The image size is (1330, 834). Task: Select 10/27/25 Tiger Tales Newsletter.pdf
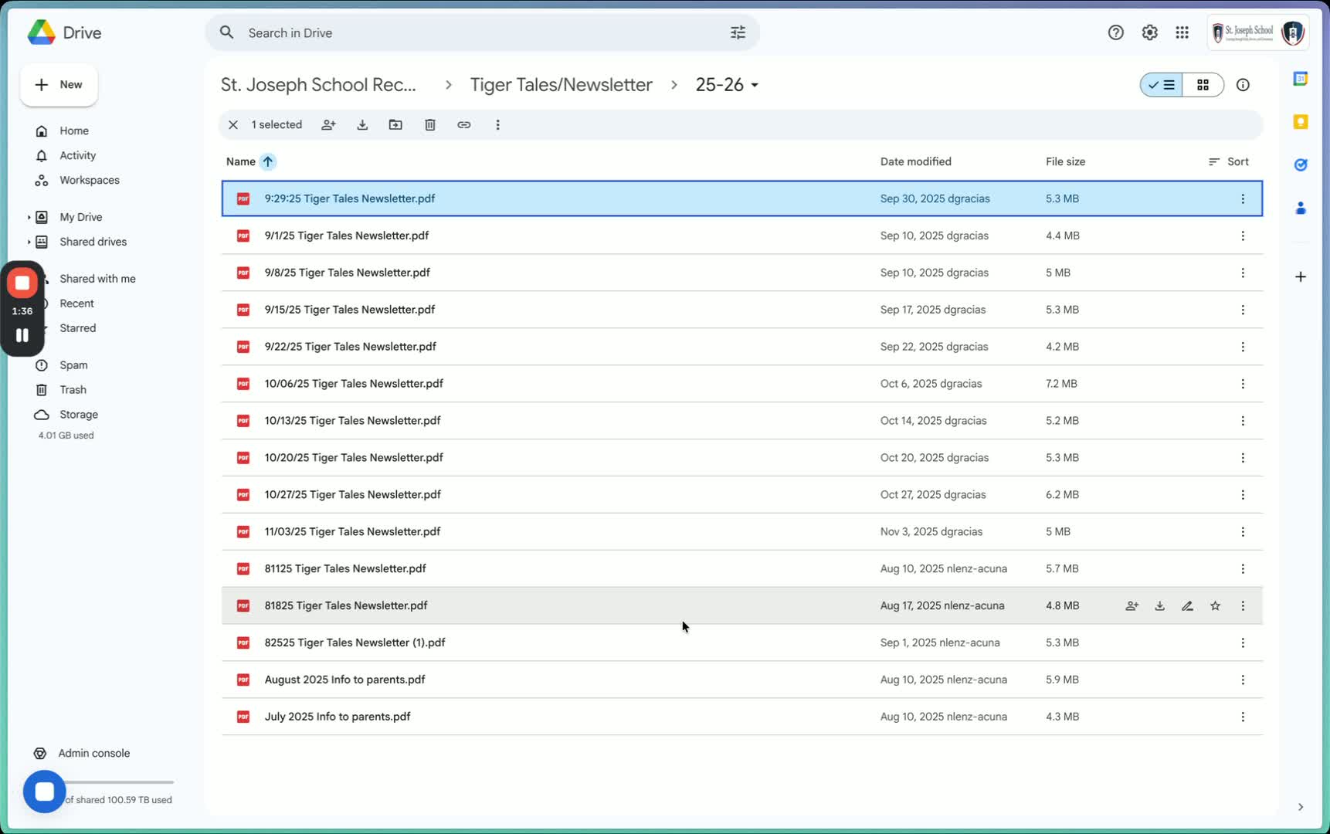741,495
